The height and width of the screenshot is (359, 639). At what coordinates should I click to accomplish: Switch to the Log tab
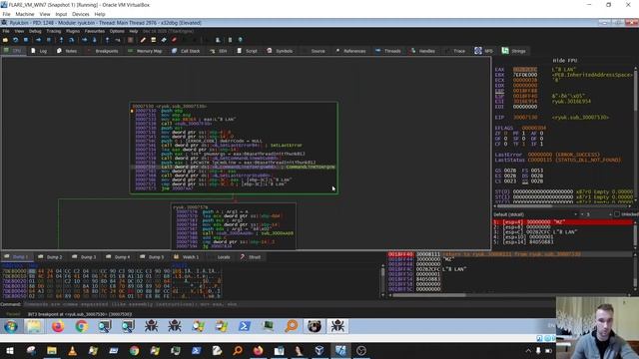39,51
